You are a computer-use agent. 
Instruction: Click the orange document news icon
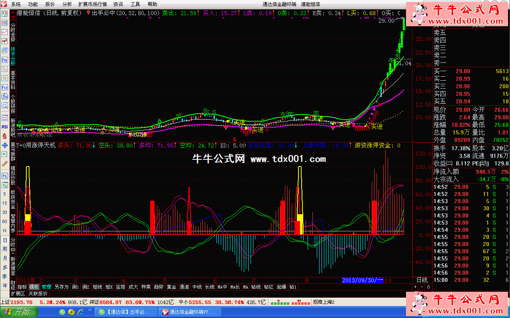coord(5,78)
